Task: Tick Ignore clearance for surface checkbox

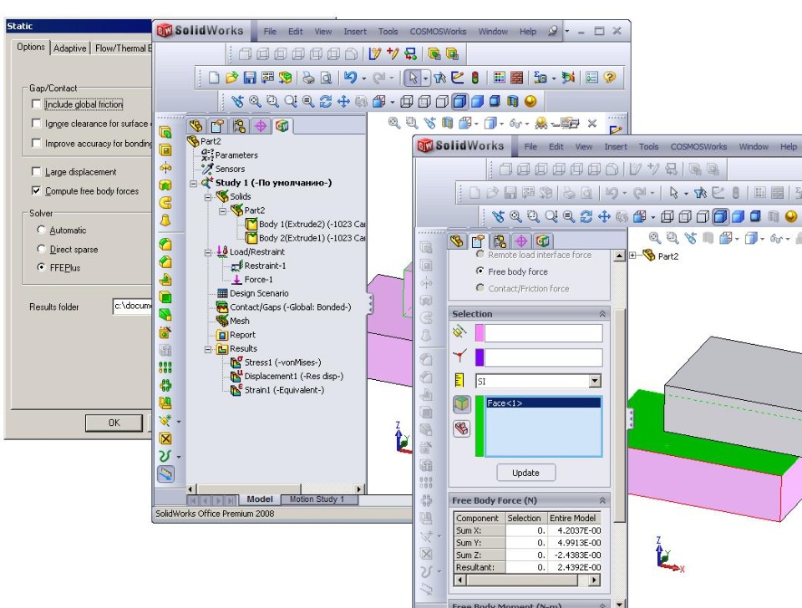Action: point(36,124)
